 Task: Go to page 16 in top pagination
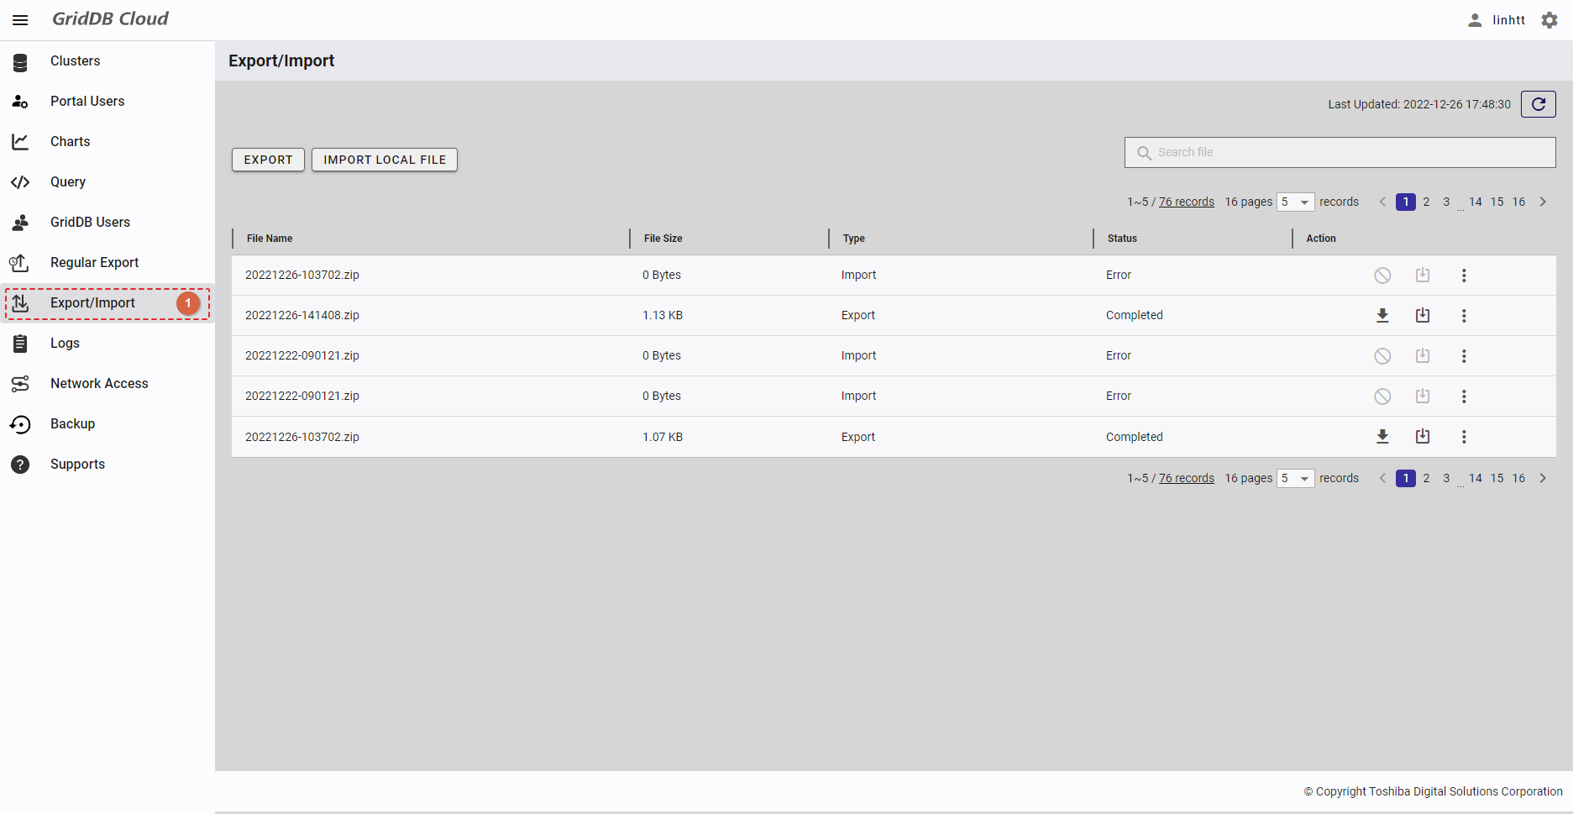click(1518, 202)
